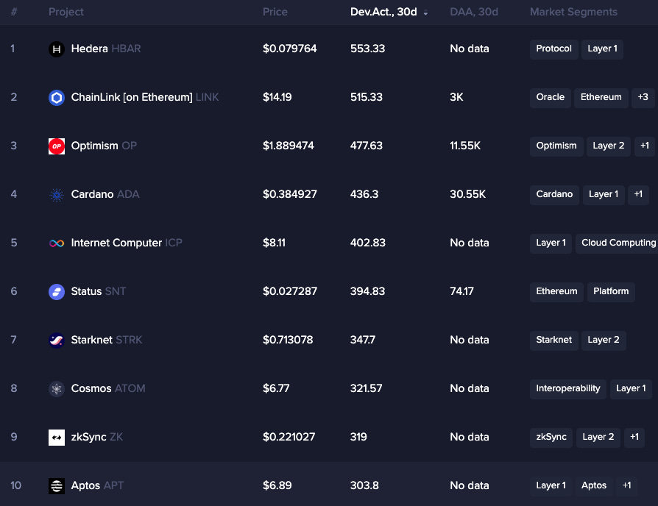658x506 pixels.
Task: Click Layer 1 tag for Internet Computer
Action: pos(551,243)
